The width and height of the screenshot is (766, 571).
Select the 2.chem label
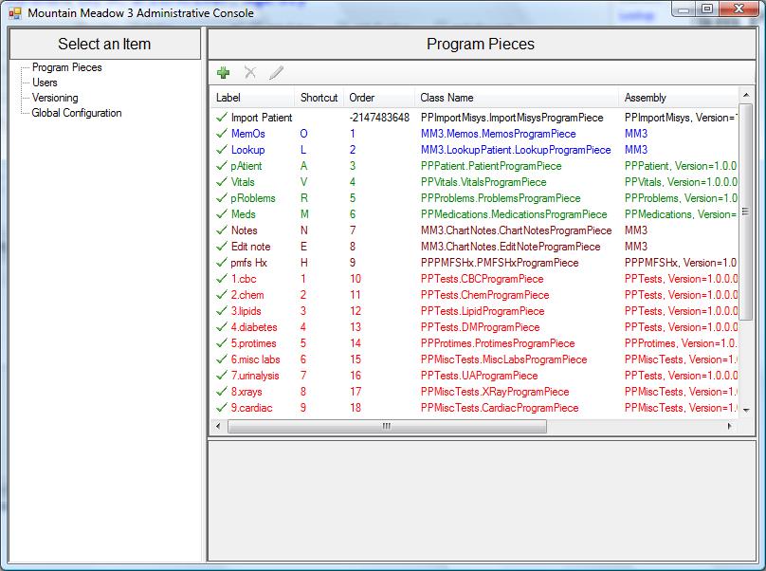coord(247,295)
